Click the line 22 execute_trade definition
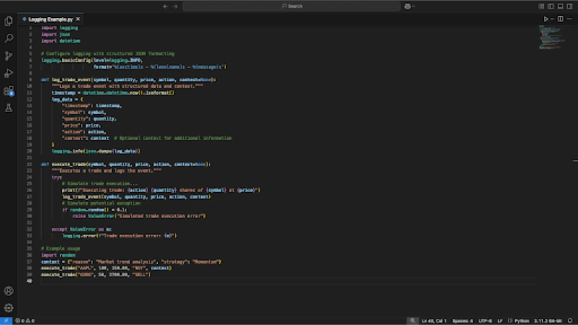 point(125,164)
